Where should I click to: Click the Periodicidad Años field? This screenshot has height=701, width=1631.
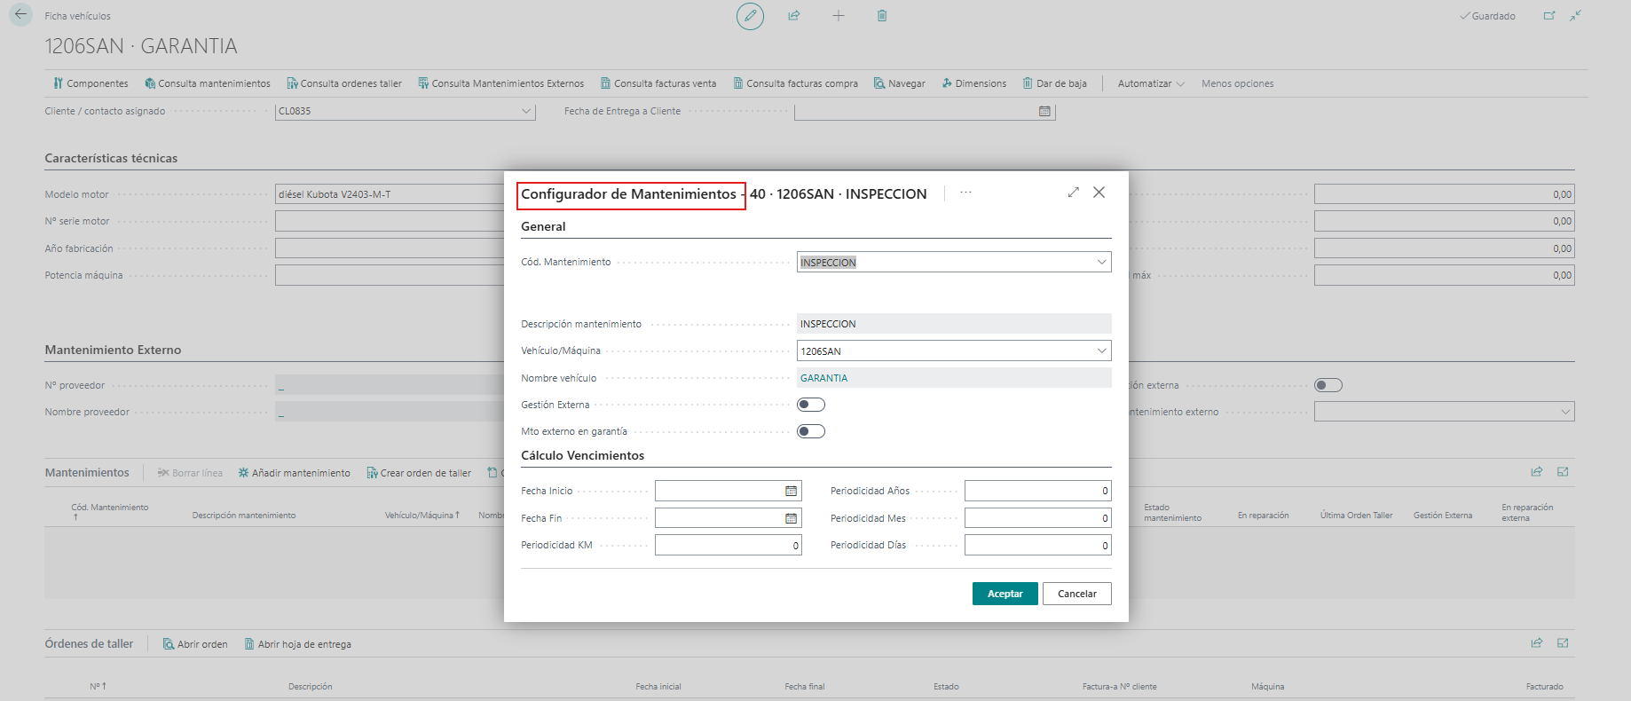pos(1038,491)
